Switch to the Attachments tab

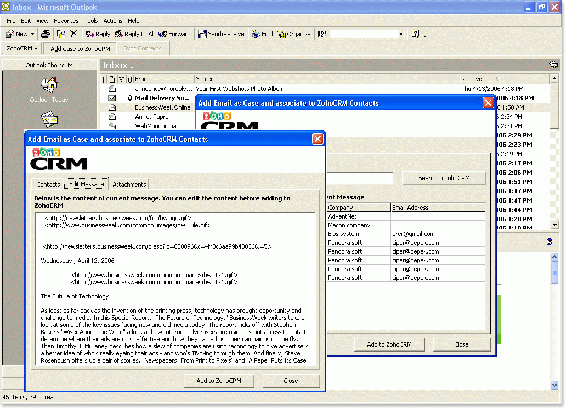pos(129,185)
